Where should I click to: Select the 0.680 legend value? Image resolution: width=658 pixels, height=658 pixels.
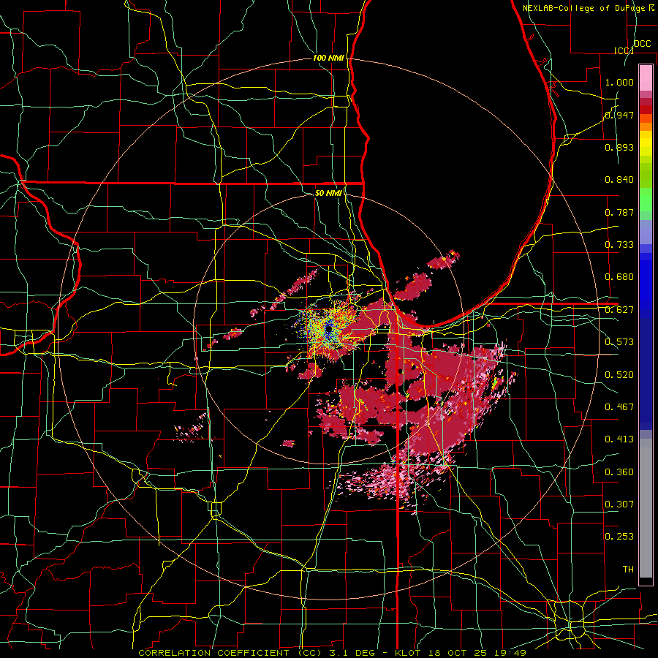pyautogui.click(x=619, y=277)
